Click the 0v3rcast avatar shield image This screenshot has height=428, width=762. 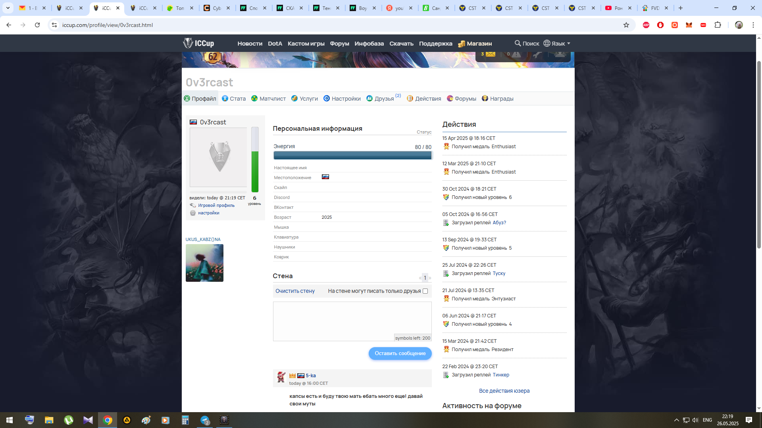[218, 157]
